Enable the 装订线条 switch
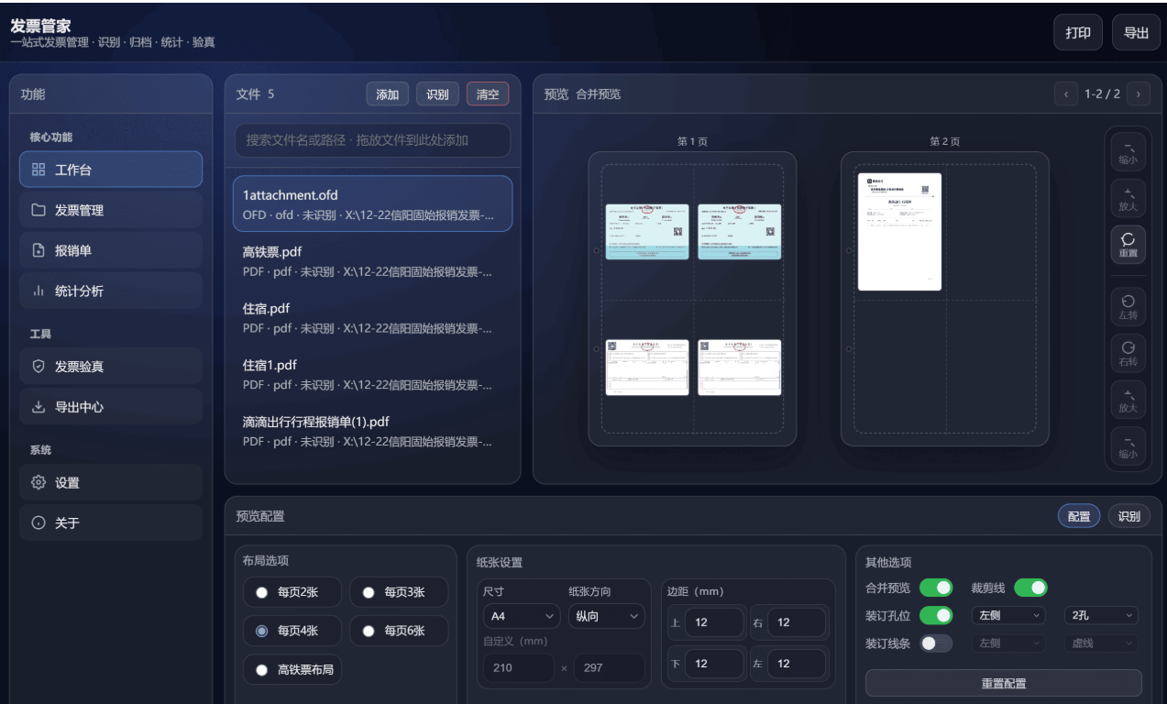The height and width of the screenshot is (704, 1167). 936,643
